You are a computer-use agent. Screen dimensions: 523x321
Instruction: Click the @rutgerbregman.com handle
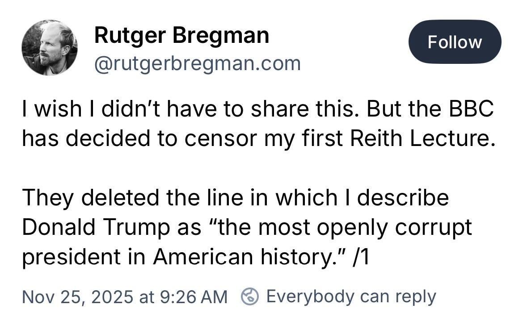[197, 63]
